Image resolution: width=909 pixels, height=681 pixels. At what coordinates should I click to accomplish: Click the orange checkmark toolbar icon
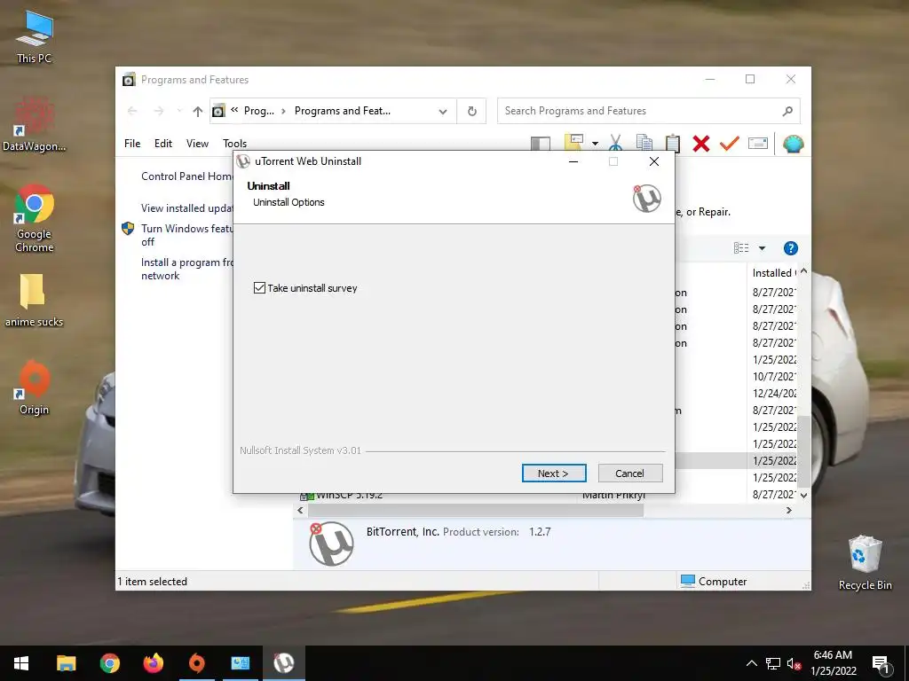pos(729,143)
